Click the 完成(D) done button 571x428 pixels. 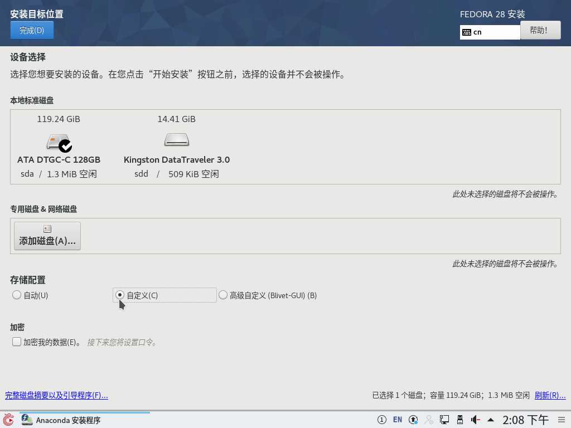click(32, 30)
